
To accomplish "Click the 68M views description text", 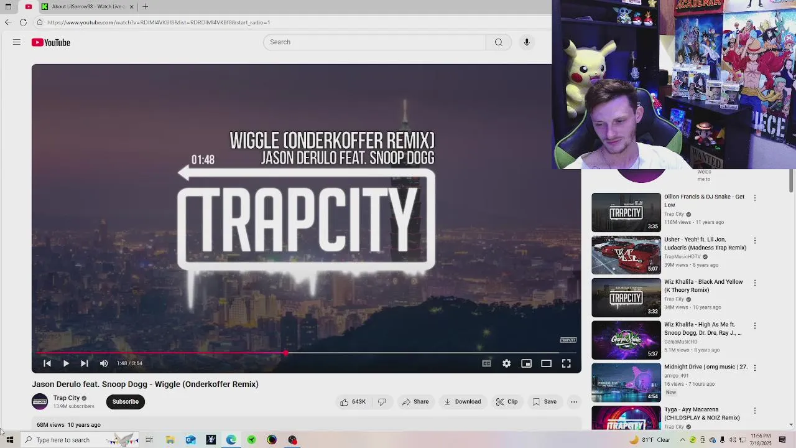I will tap(68, 425).
